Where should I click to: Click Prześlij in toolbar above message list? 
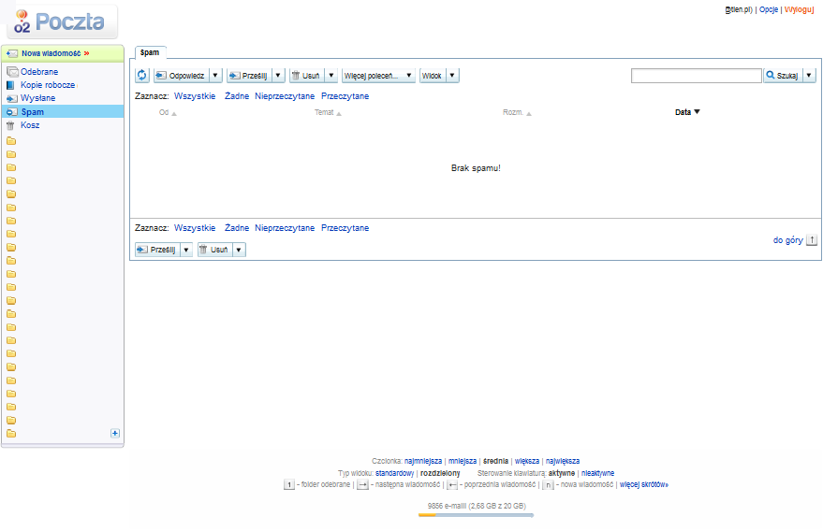click(x=249, y=76)
